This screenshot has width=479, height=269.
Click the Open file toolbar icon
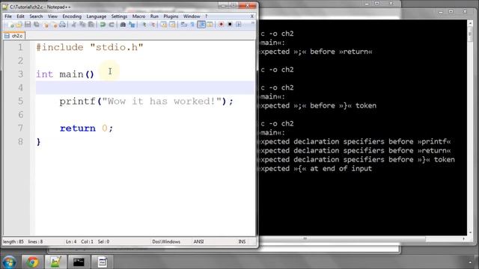click(x=19, y=25)
